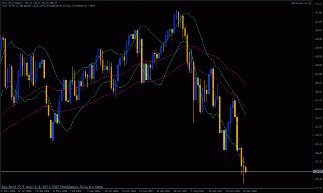323x193 pixels.
Task: Click the 112.15 price axis label
Action: coord(318,118)
